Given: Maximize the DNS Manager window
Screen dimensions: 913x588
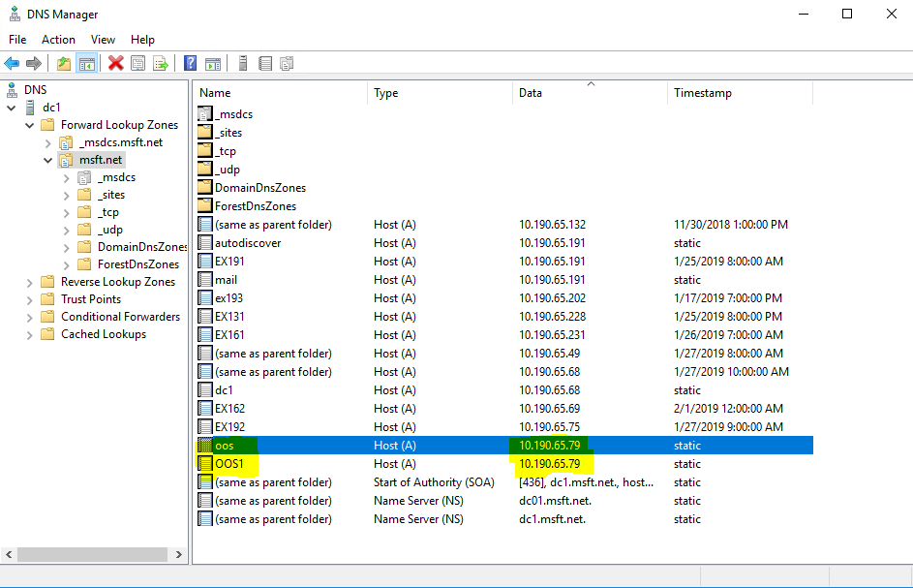Looking at the screenshot, I should tap(847, 14).
